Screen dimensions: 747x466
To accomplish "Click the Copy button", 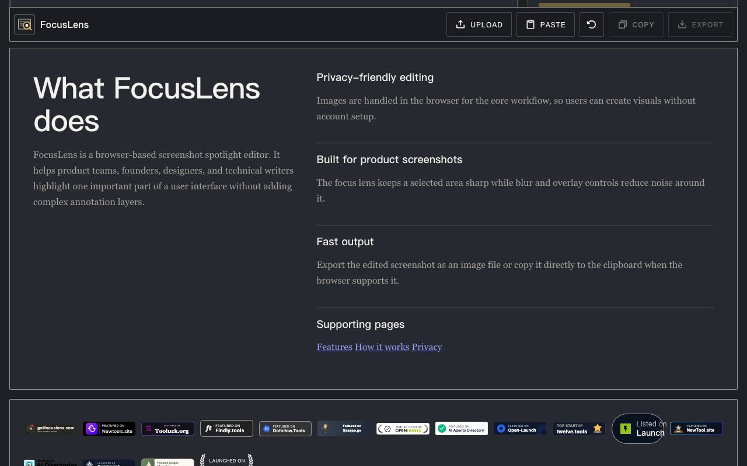I will pos(636,24).
